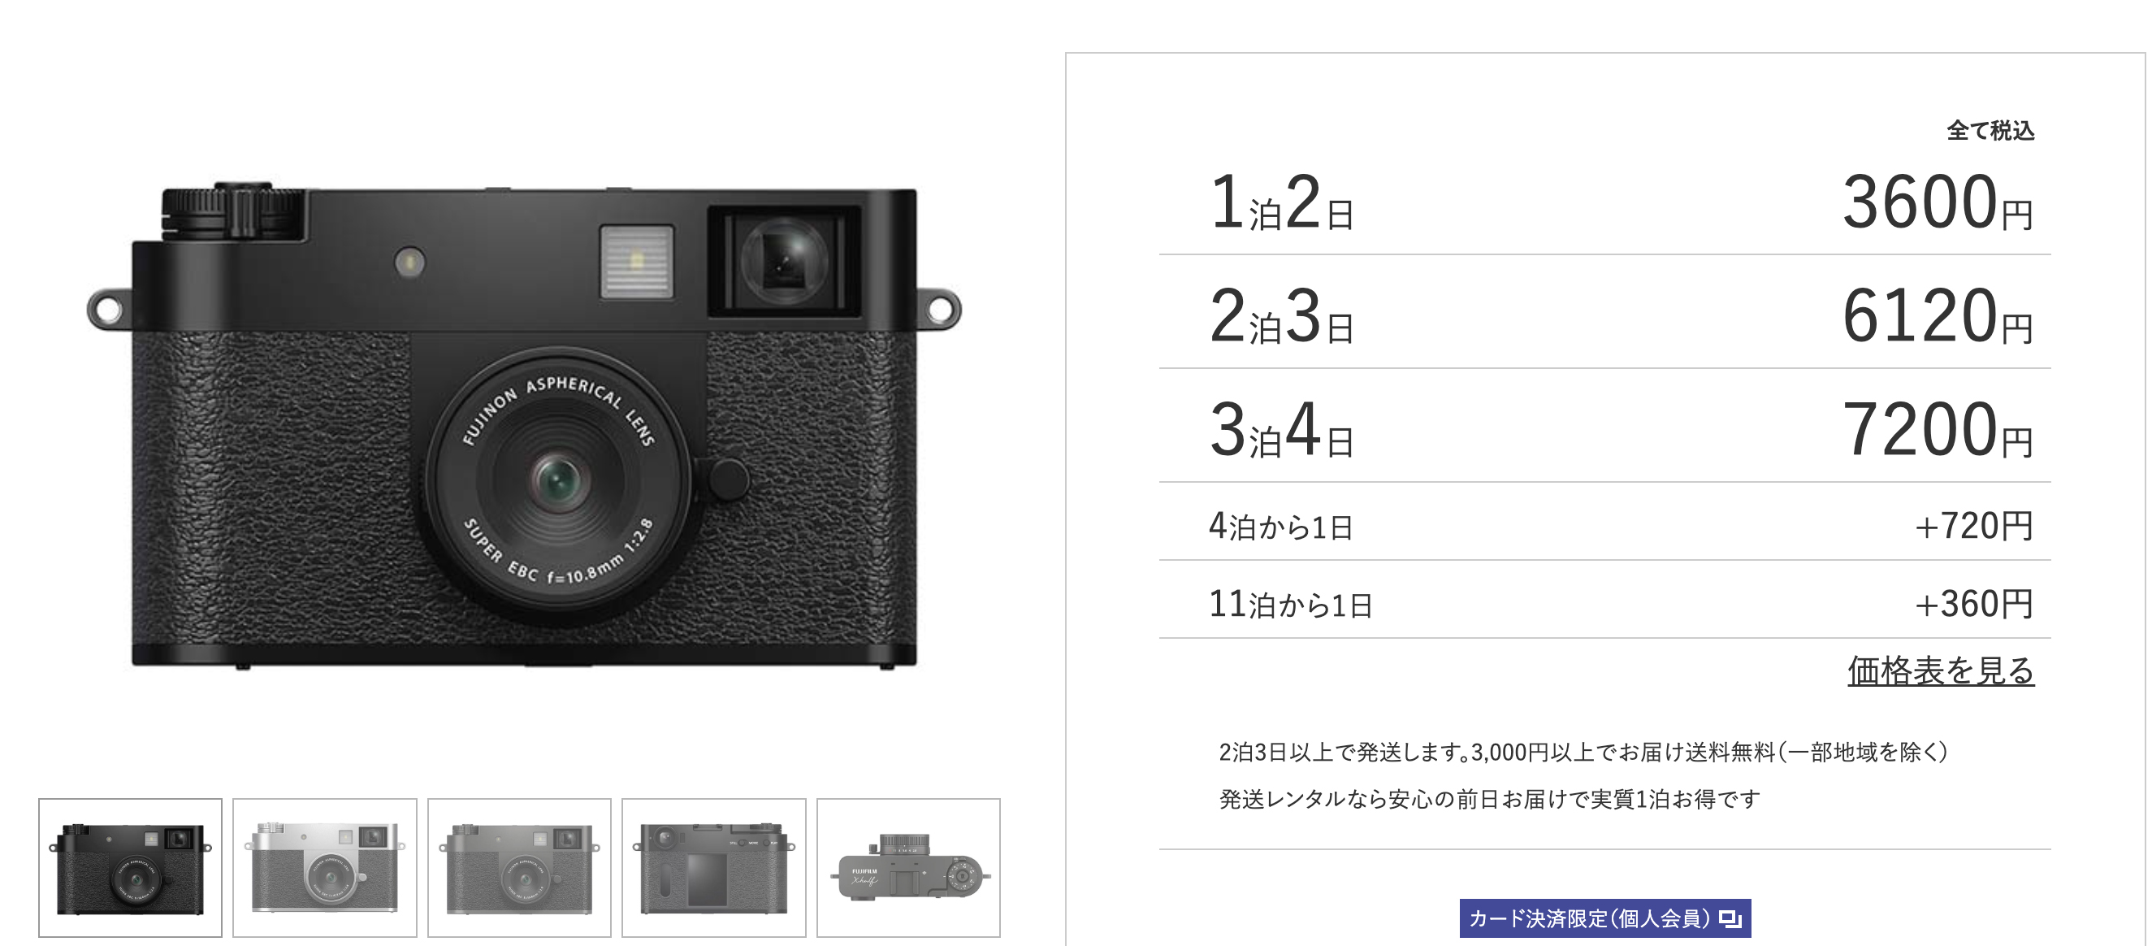Click the 7200円 price
Viewport: 2152px width, 946px height.
pyautogui.click(x=1938, y=430)
